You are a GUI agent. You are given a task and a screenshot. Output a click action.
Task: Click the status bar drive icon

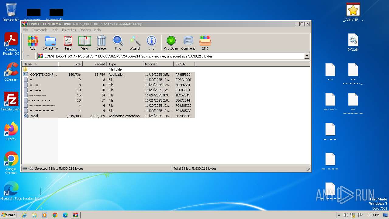[25, 169]
